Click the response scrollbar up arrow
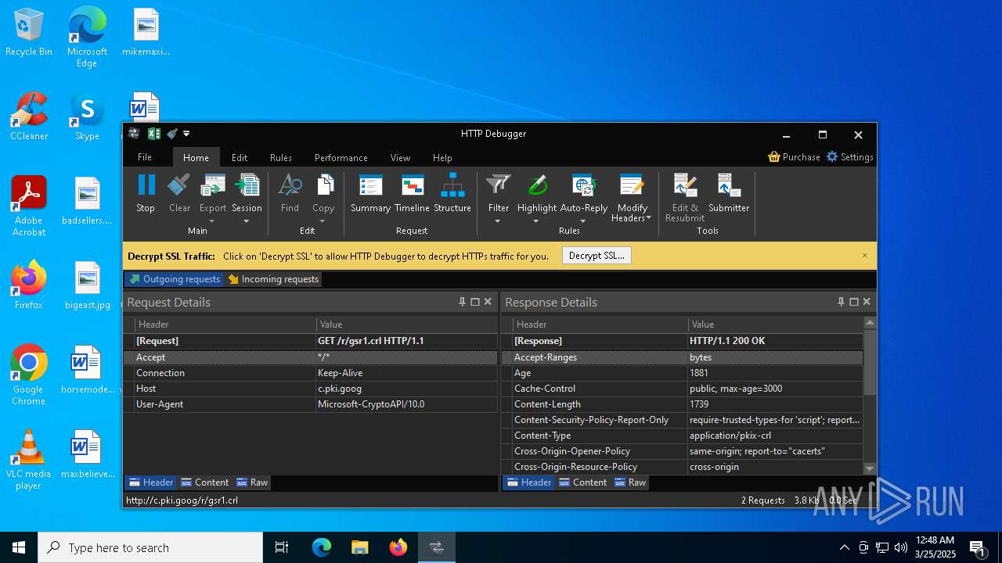Viewport: 1002px width, 563px height. click(870, 322)
